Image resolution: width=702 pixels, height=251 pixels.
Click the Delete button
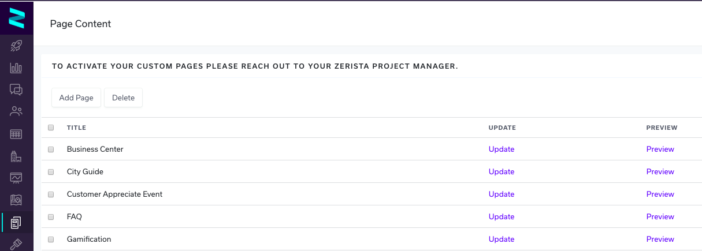(x=123, y=98)
